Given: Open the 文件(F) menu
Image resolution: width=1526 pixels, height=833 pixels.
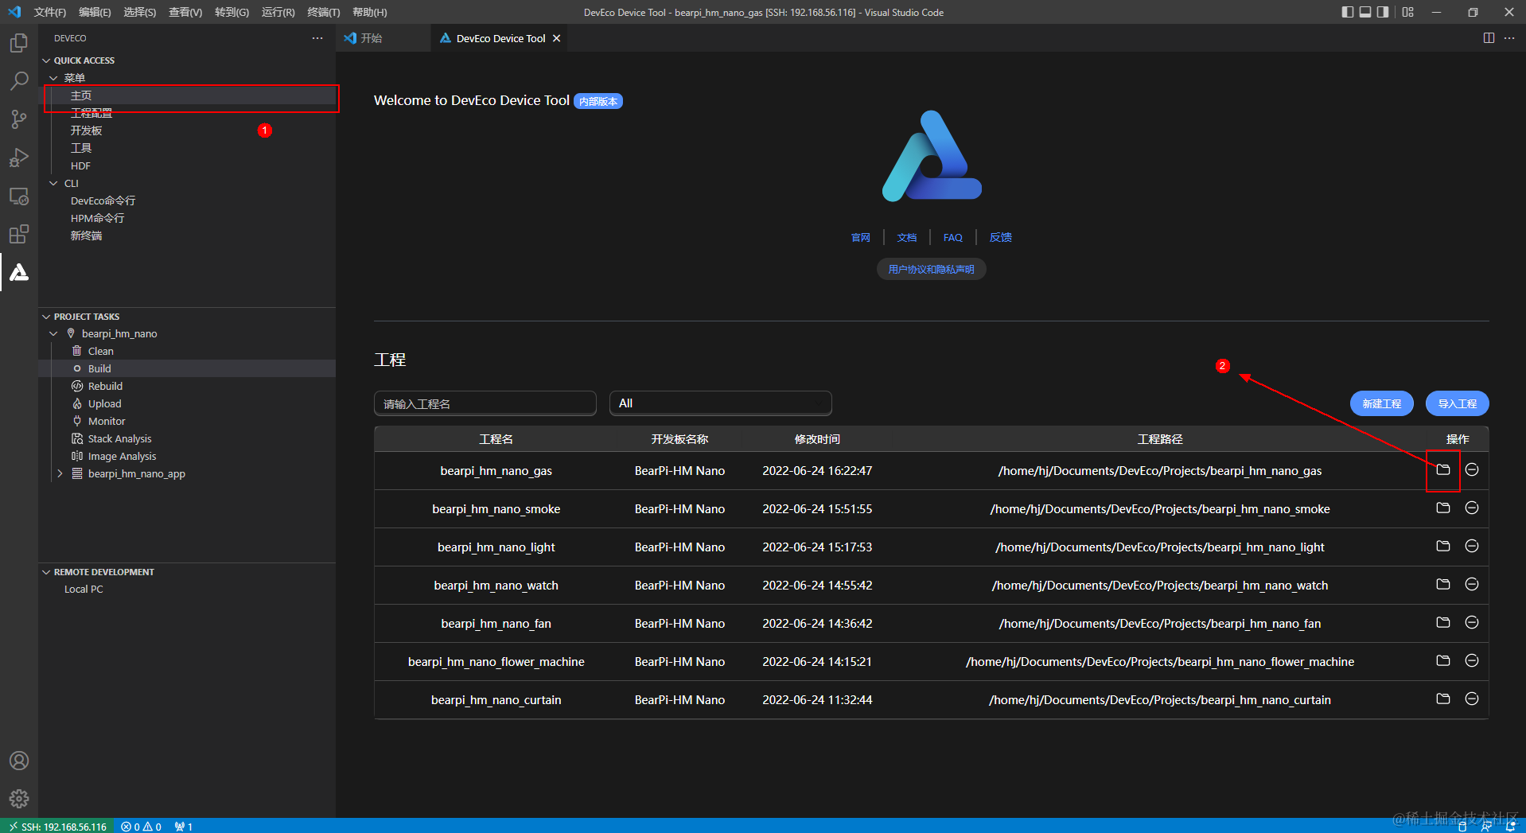Looking at the screenshot, I should click(50, 12).
